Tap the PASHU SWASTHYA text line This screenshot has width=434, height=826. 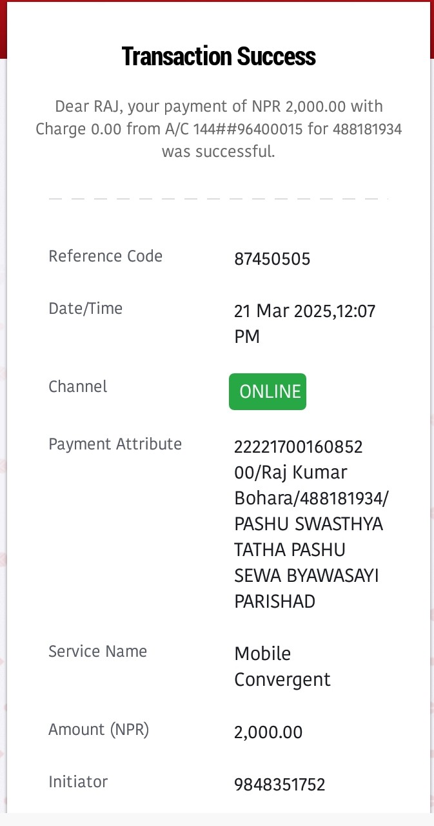(309, 524)
